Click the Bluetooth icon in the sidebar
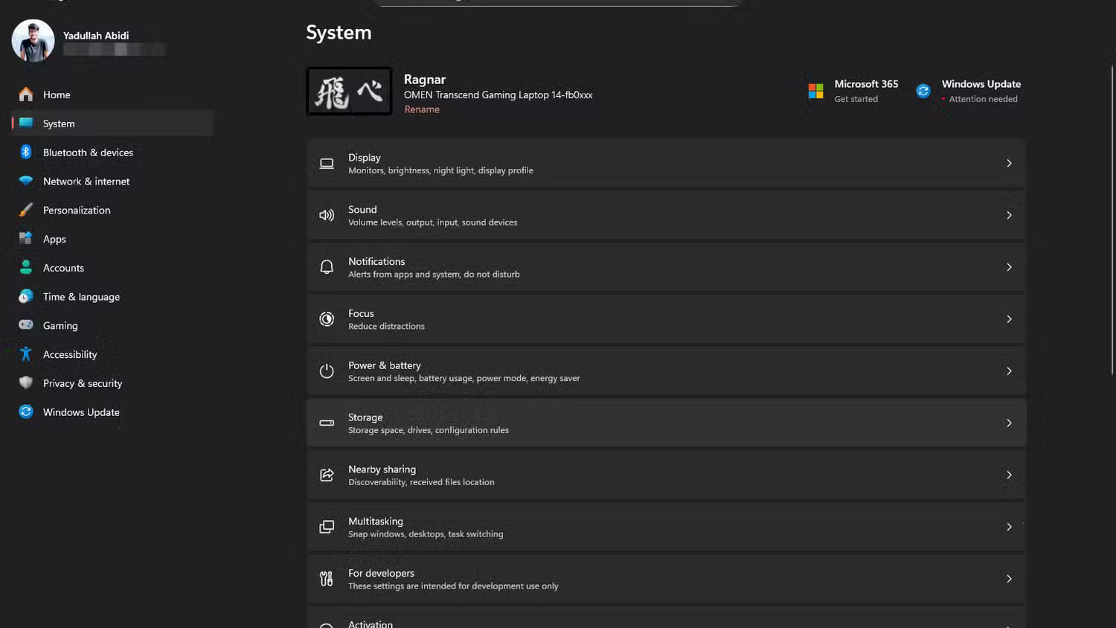This screenshot has width=1116, height=628. (26, 152)
